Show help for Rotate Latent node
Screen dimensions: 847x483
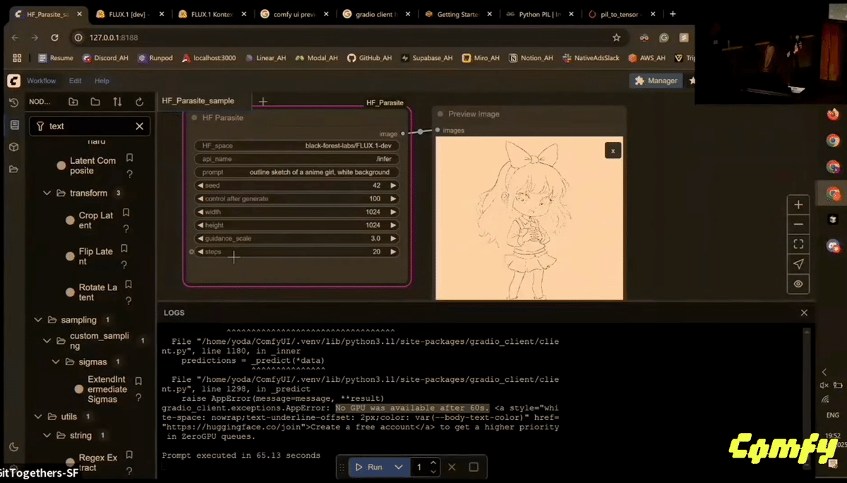(x=128, y=301)
